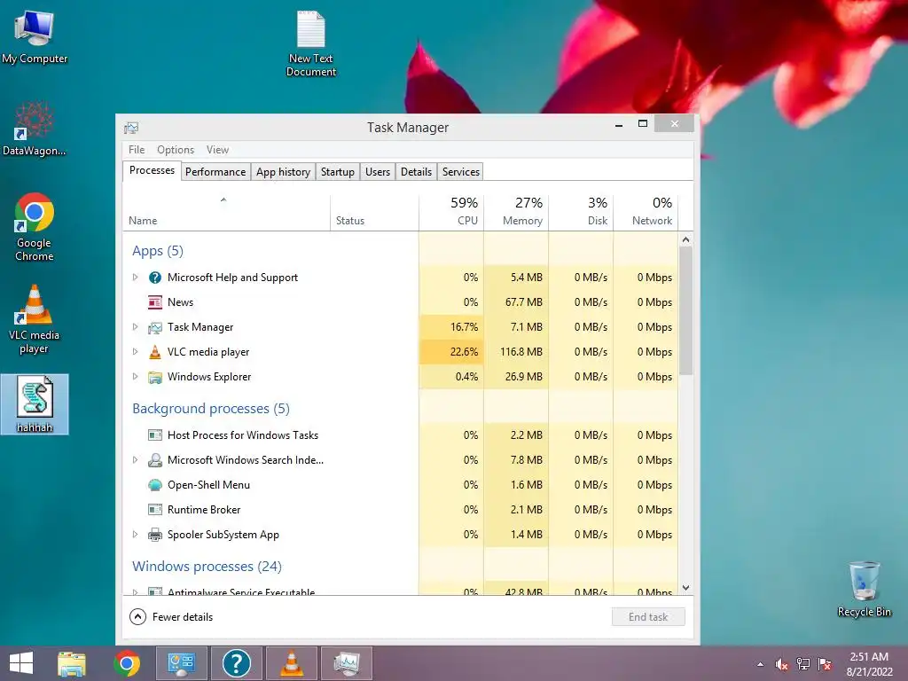Expand the Task Manager process group

(x=135, y=327)
